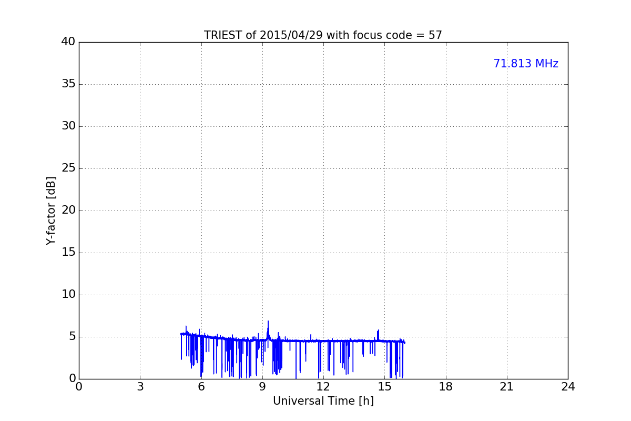Click the y-axis tick label '20'
The image size is (631, 421).
[68, 210]
